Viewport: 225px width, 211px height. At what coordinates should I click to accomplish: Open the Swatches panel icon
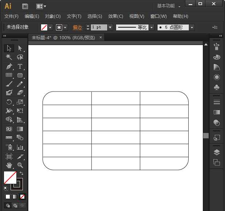point(217,57)
